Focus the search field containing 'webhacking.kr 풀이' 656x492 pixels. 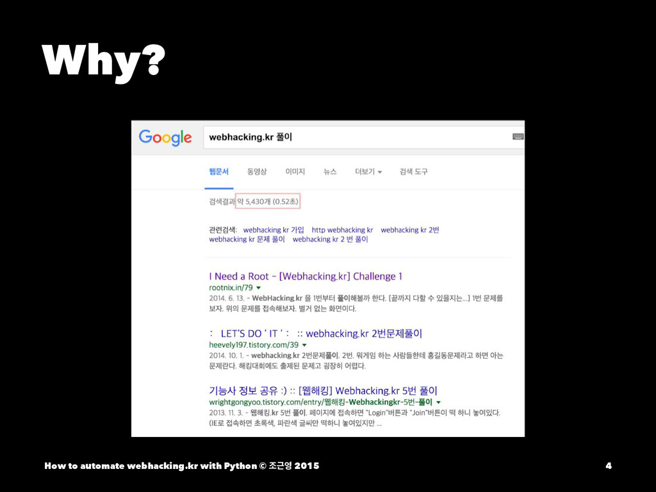tap(364, 137)
